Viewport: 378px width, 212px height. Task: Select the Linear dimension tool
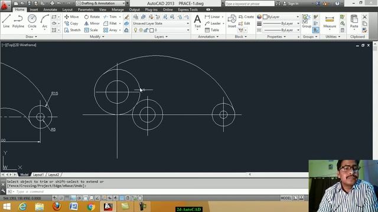coord(213,17)
